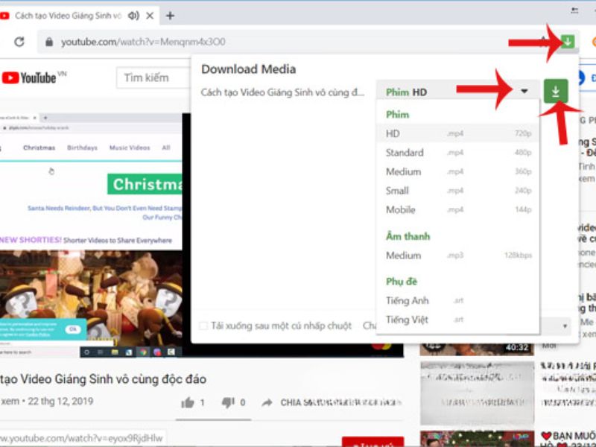This screenshot has width=596, height=447.
Task: Open a new browser tab with plus
Action: click(170, 16)
